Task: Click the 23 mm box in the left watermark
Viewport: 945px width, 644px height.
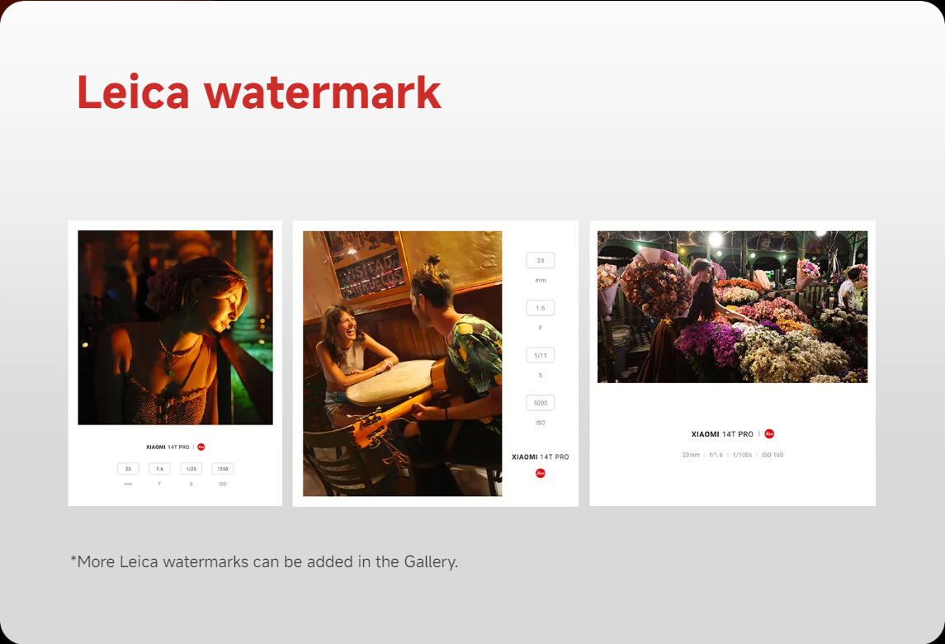Action: (x=129, y=468)
